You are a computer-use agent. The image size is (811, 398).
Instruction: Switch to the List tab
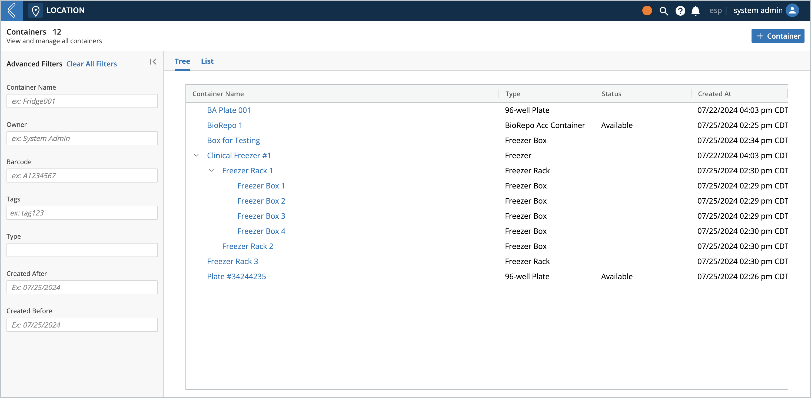point(207,61)
